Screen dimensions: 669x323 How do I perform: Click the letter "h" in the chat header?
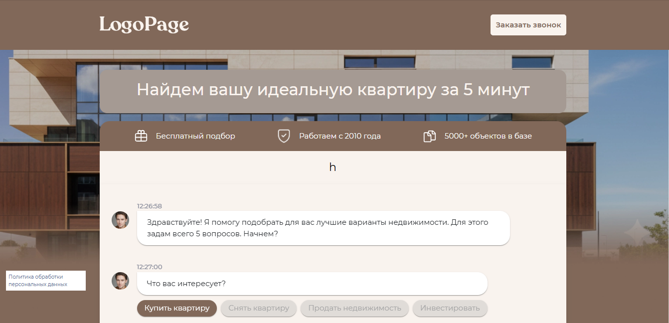[x=333, y=167]
